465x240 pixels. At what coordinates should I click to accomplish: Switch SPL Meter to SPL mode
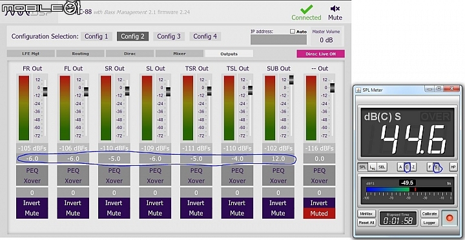(x=362, y=167)
